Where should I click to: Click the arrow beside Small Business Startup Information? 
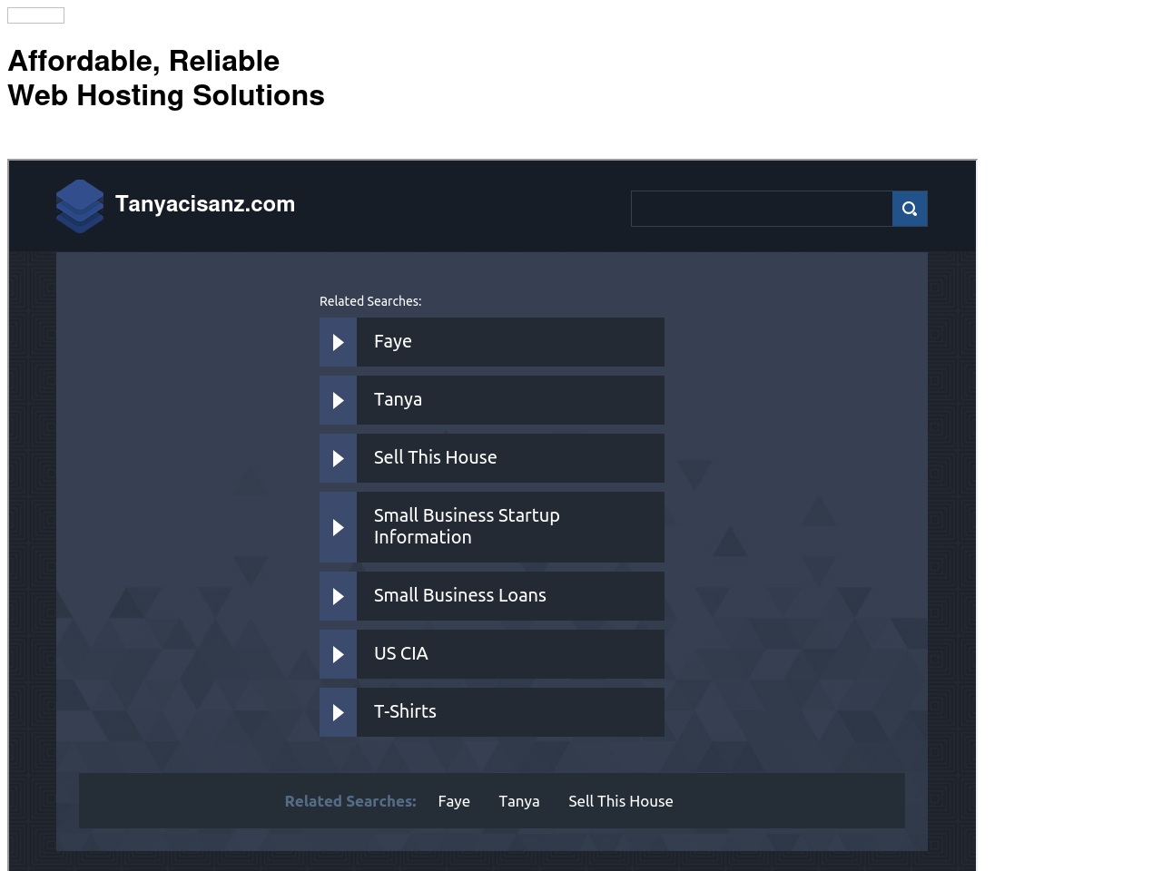tap(338, 527)
